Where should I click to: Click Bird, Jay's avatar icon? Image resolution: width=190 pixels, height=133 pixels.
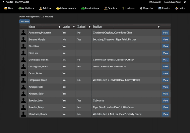(x=23, y=53)
